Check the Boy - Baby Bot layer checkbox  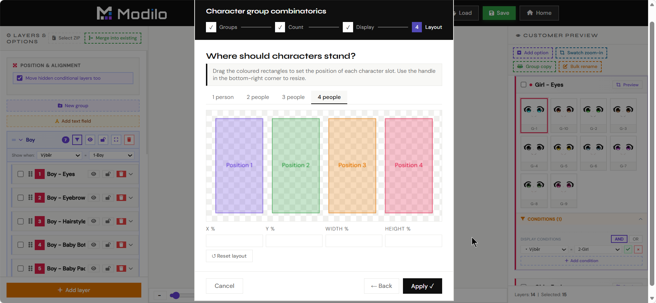pyautogui.click(x=21, y=245)
